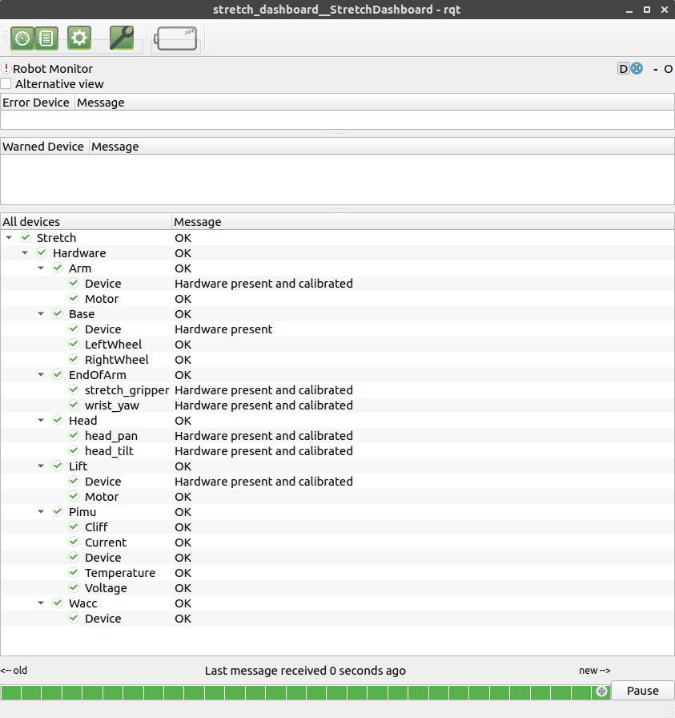Close the rqt window

[x=665, y=10]
